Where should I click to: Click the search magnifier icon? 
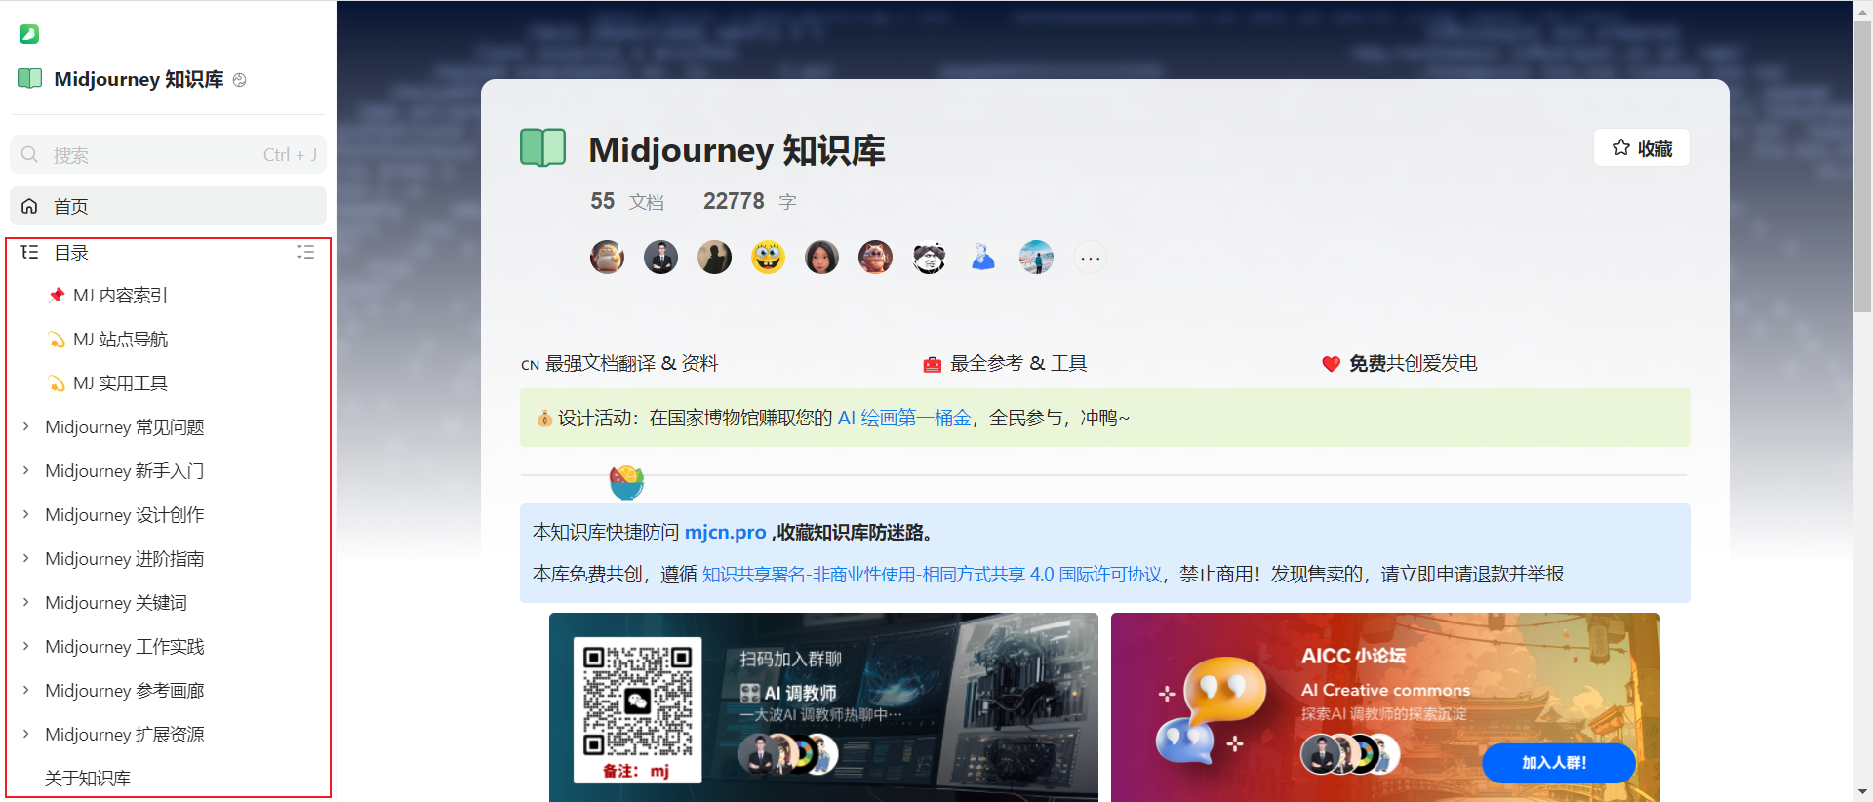point(29,154)
